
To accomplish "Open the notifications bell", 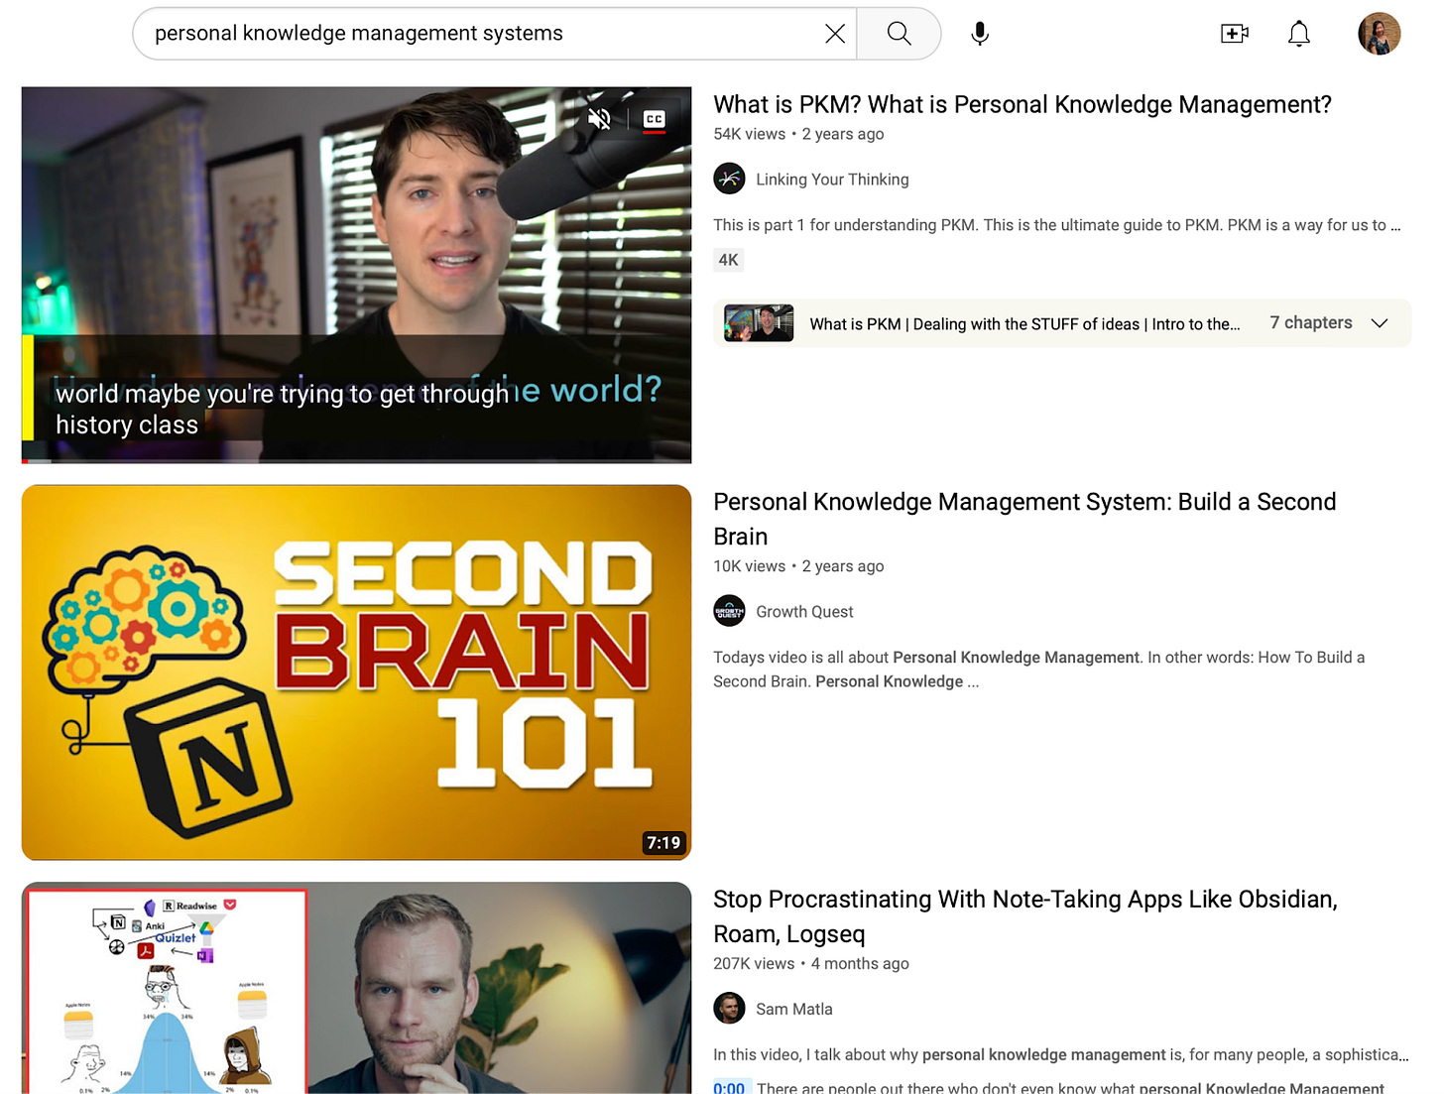I will [1299, 34].
